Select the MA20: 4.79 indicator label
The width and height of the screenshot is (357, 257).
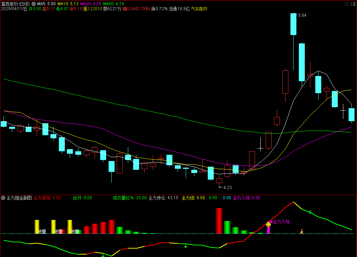coord(91,4)
